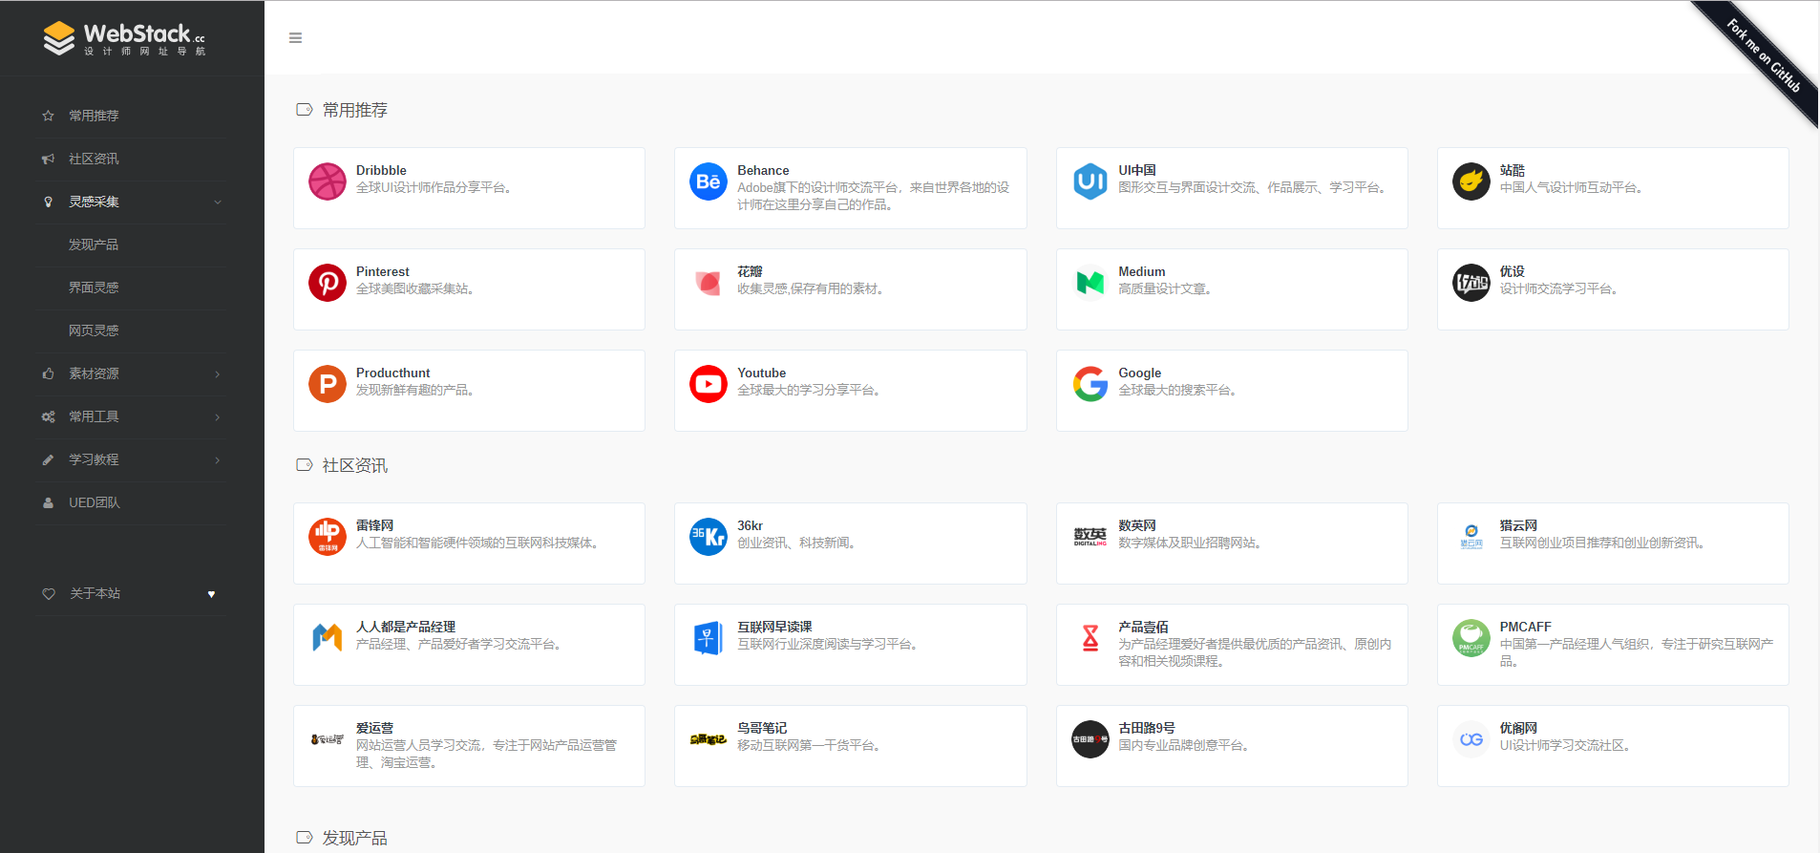Image resolution: width=1820 pixels, height=853 pixels.
Task: Open the Youtube title link
Action: click(x=761, y=373)
